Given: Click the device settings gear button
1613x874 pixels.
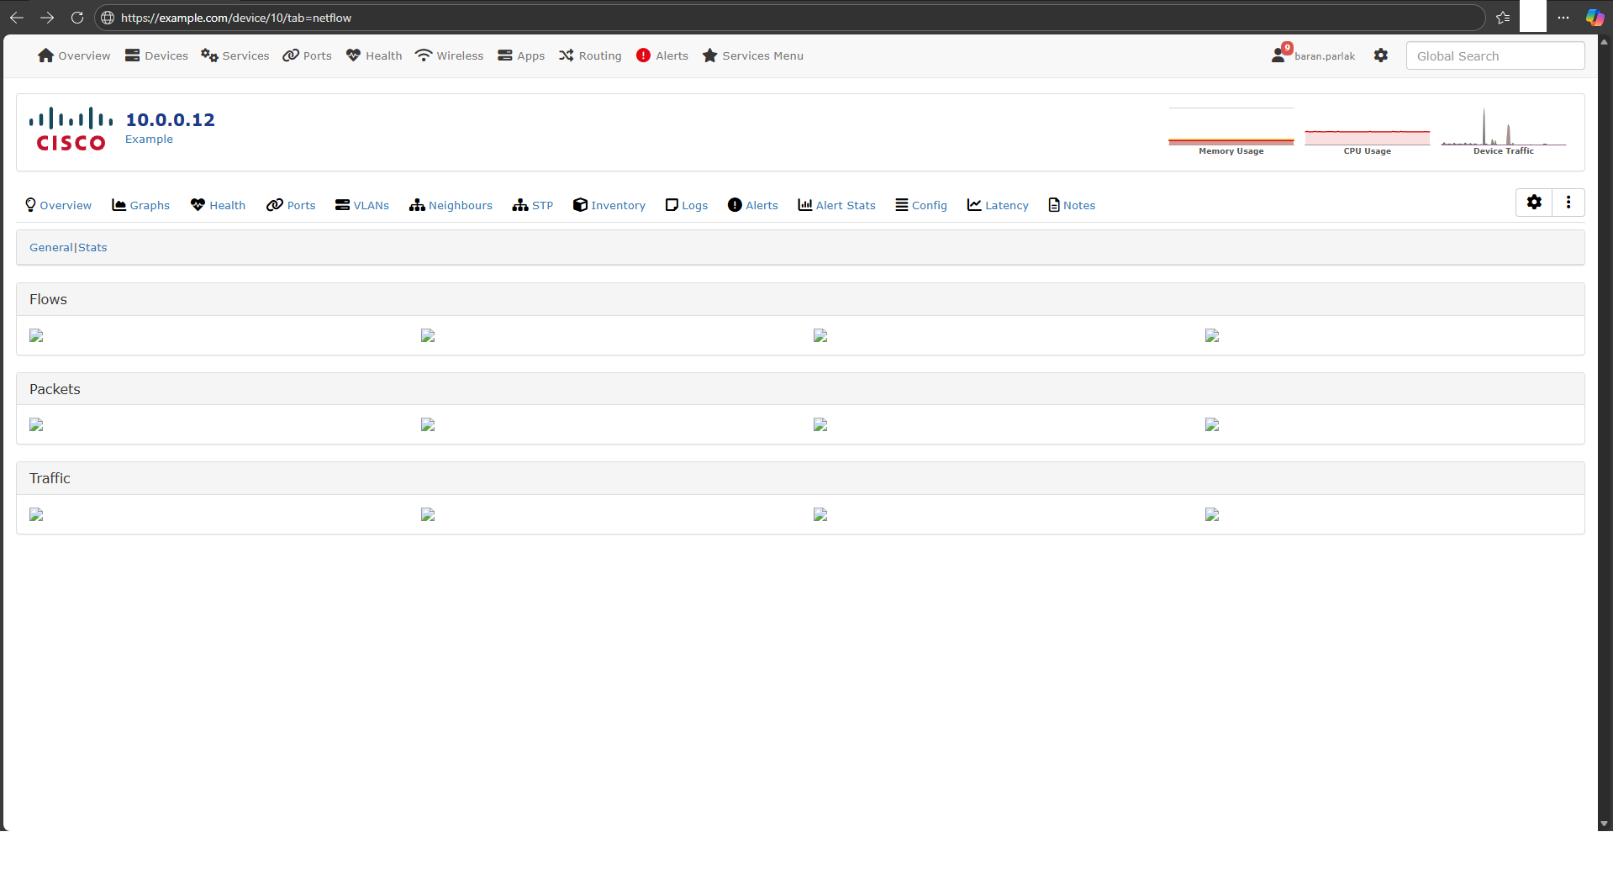Looking at the screenshot, I should 1534,203.
